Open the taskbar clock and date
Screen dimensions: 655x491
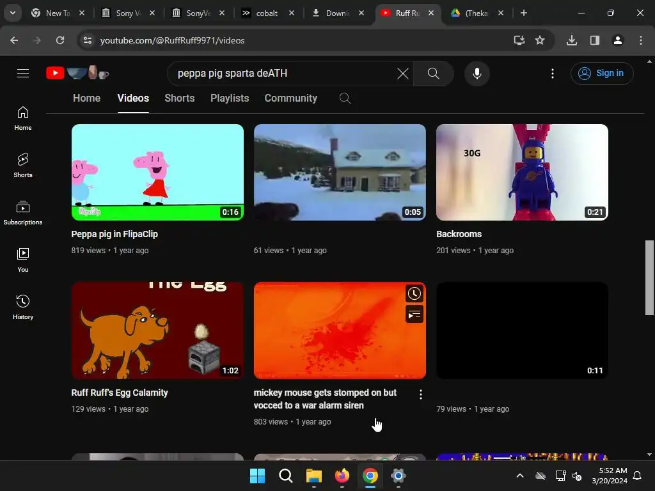(x=610, y=476)
